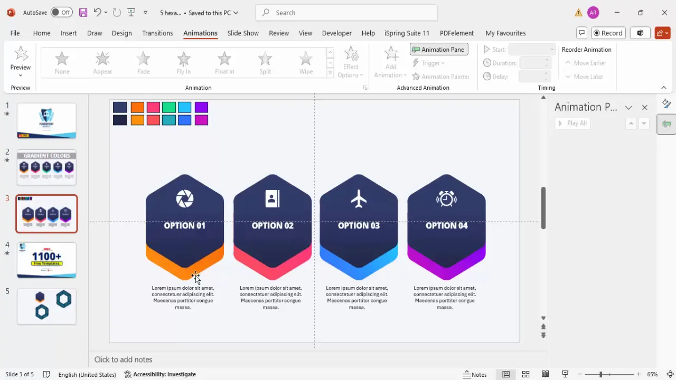Click the pink color swatch on slide

pyautogui.click(x=153, y=108)
